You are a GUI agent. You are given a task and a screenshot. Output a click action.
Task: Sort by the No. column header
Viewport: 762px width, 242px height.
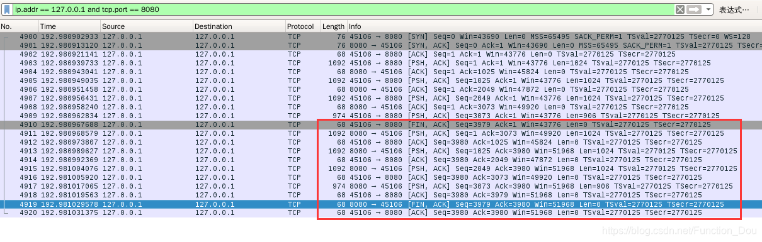pos(19,26)
